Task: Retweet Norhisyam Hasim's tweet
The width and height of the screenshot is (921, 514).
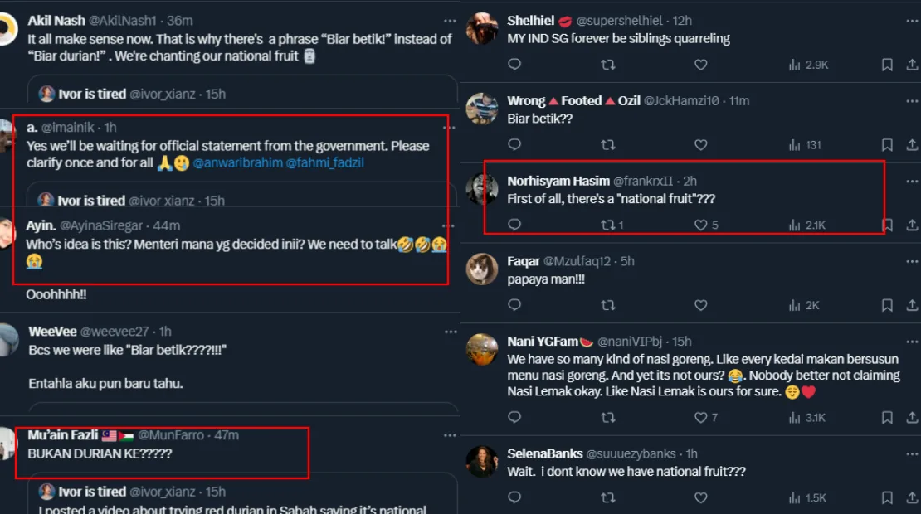Action: click(607, 225)
